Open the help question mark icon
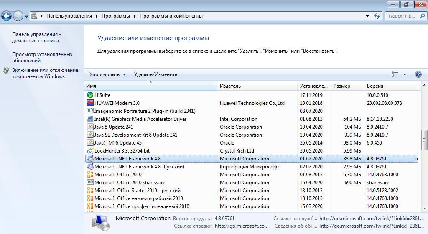The height and width of the screenshot is (234, 428). point(418,74)
